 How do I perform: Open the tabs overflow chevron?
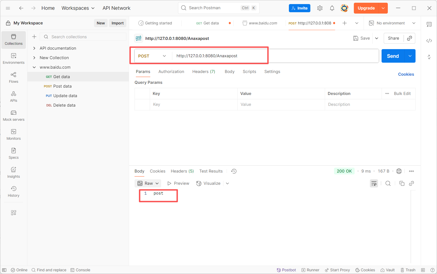coord(357,23)
